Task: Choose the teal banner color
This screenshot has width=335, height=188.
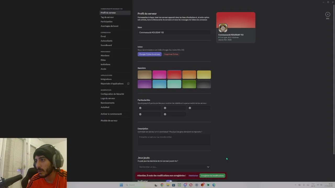Action: click(x=174, y=84)
